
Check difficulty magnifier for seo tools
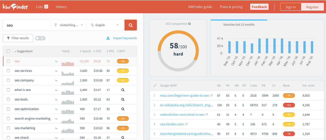tap(123, 99)
